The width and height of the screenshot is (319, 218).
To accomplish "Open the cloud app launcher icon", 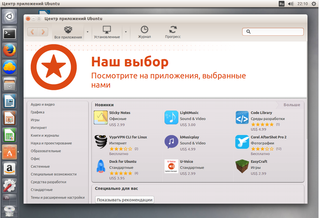I will click(x=9, y=67).
